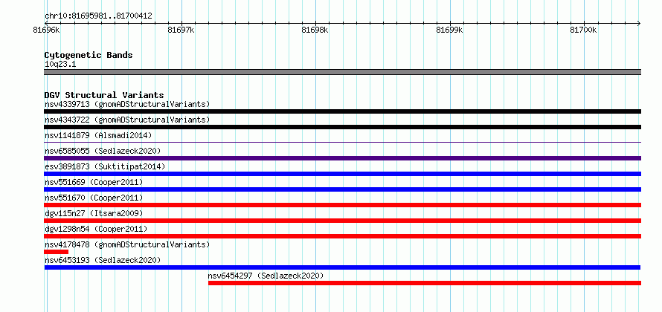Click the 81699k ruler position
The height and width of the screenshot is (312, 662).
tap(449, 30)
